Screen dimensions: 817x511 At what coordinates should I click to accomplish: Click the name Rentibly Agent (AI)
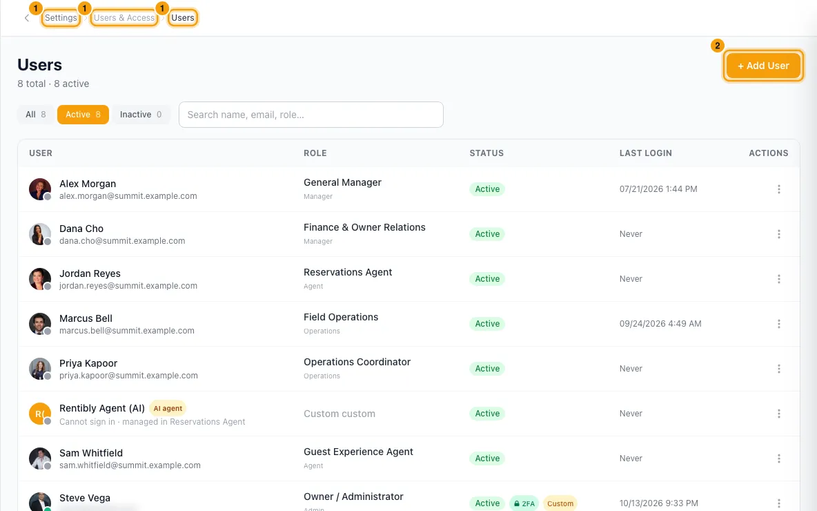(102, 407)
